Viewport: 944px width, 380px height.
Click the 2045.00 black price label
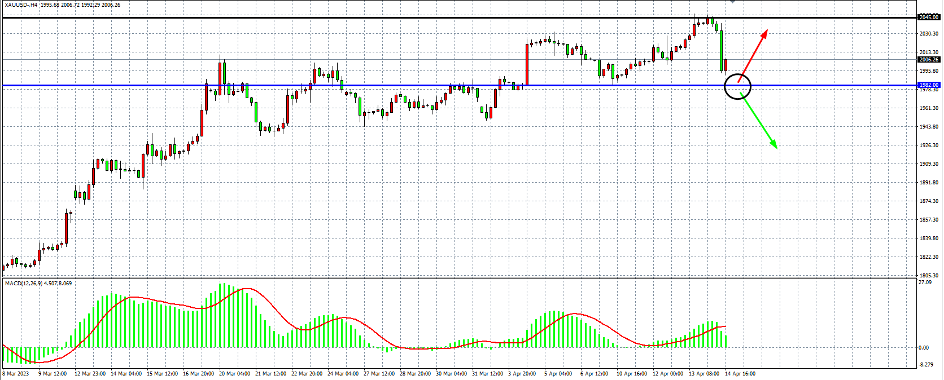coord(929,17)
